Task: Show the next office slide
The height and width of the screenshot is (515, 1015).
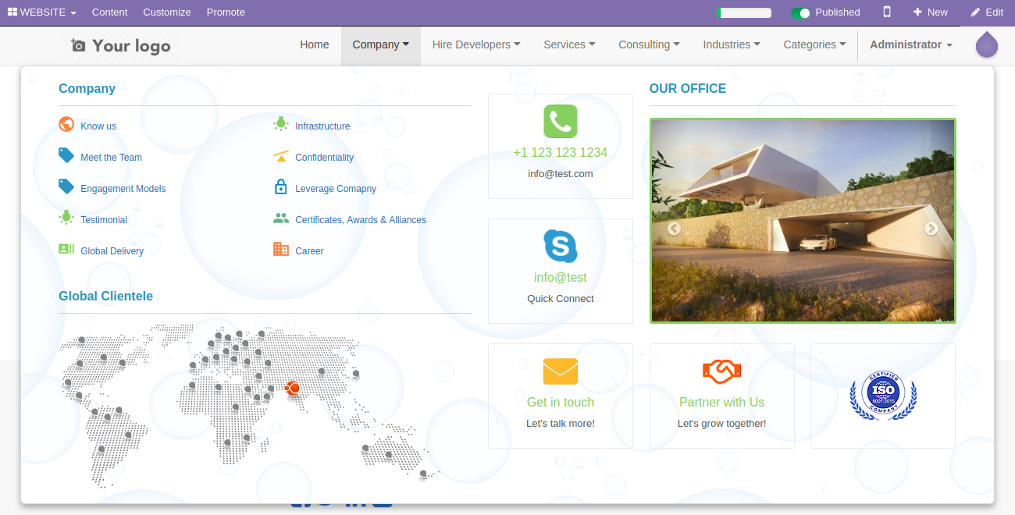Action: click(931, 229)
